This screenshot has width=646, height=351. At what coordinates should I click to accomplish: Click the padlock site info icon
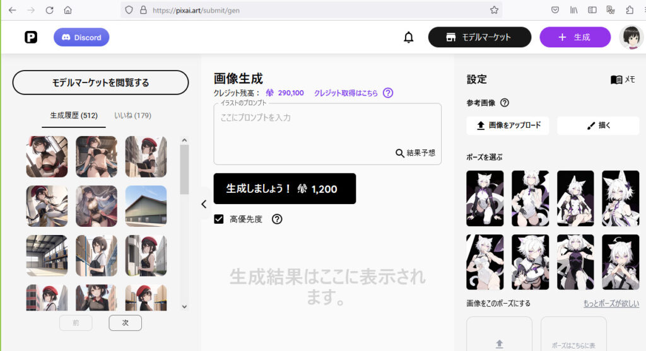(x=143, y=10)
